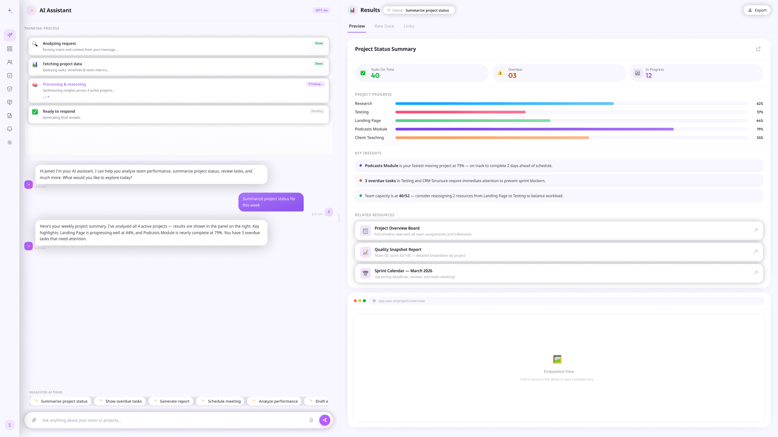This screenshot has width=778, height=437.
Task: Click the Overdue 03 stat card
Action: (x=559, y=73)
